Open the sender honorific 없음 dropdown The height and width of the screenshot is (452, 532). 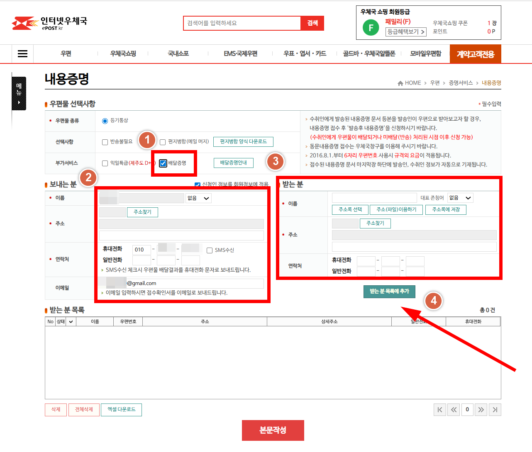pos(198,198)
